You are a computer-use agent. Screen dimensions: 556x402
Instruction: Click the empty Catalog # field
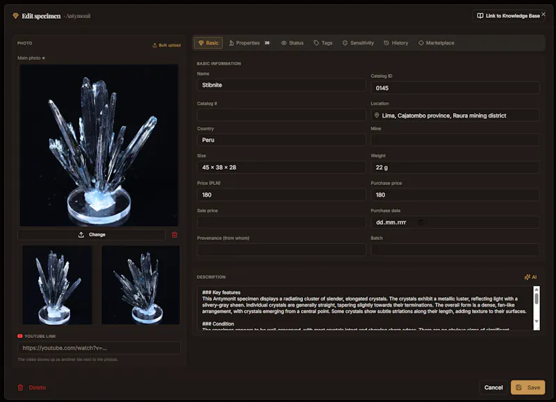point(281,115)
